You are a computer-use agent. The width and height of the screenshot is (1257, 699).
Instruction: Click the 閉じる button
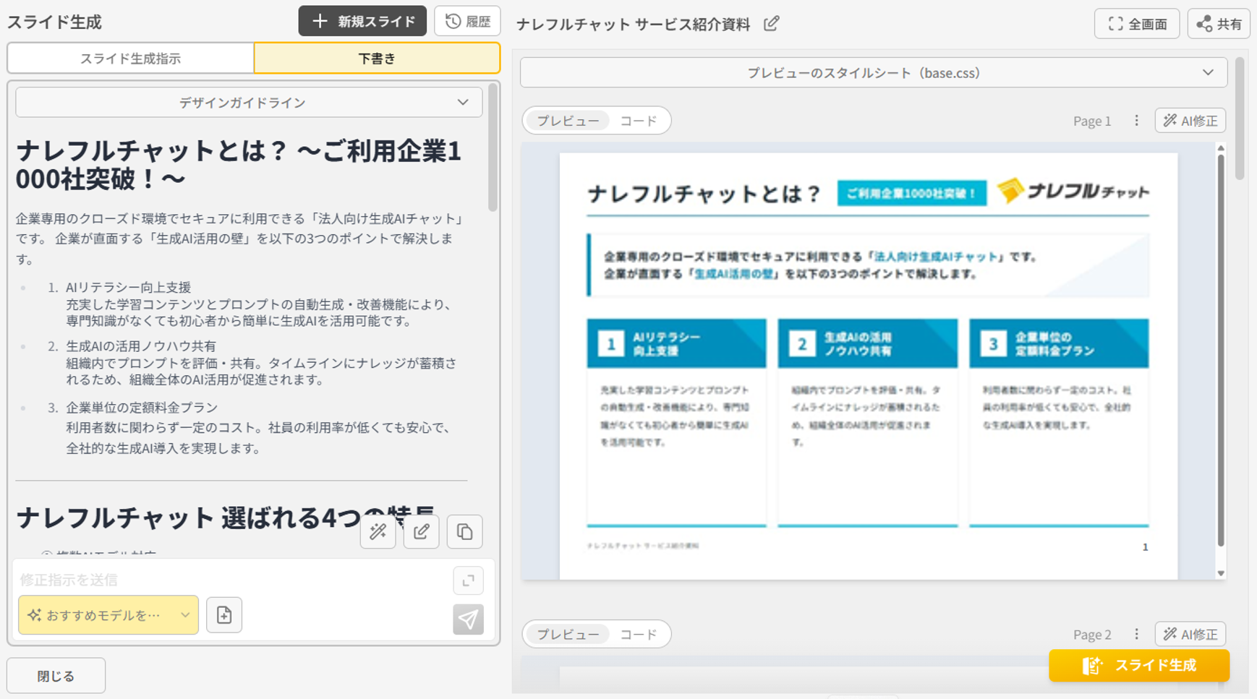click(56, 676)
